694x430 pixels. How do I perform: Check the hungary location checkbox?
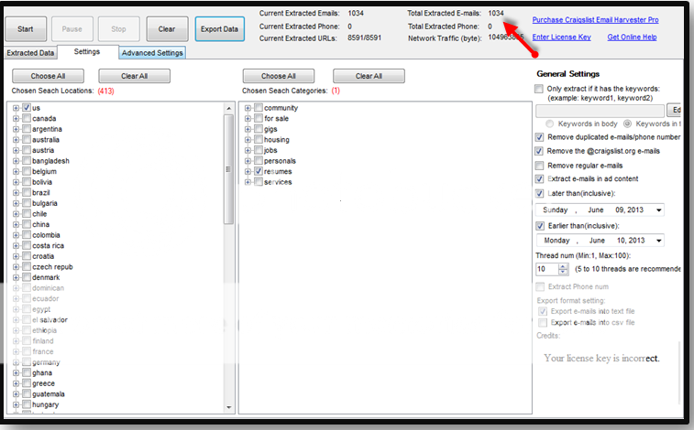point(27,404)
